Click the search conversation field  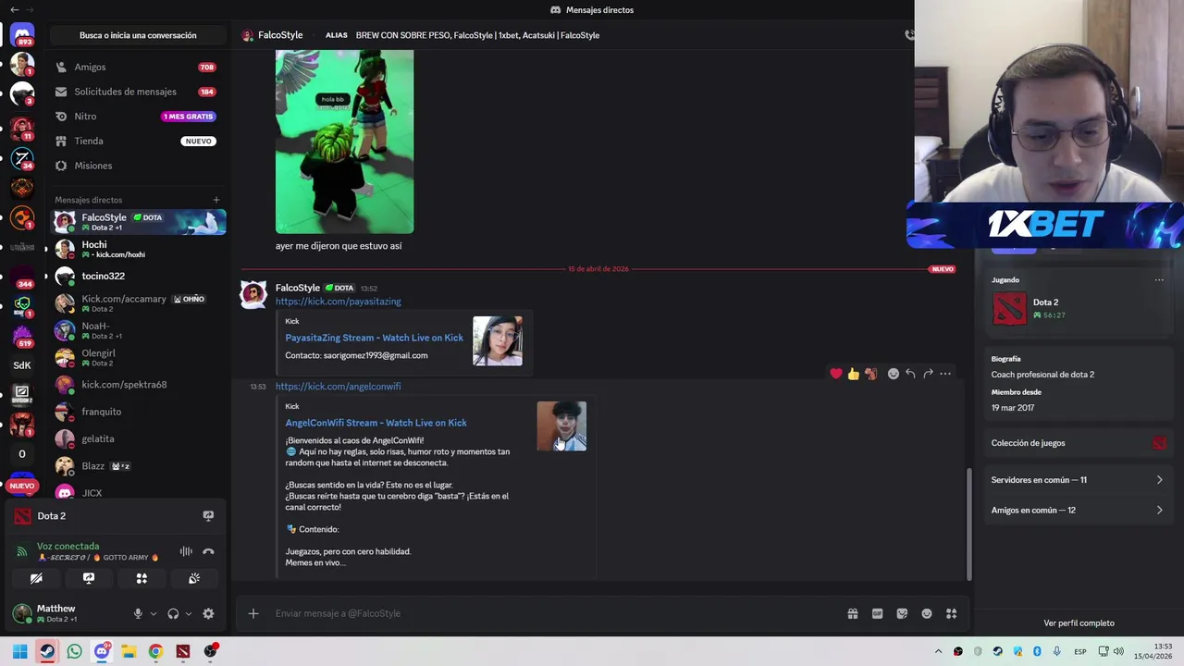click(138, 35)
